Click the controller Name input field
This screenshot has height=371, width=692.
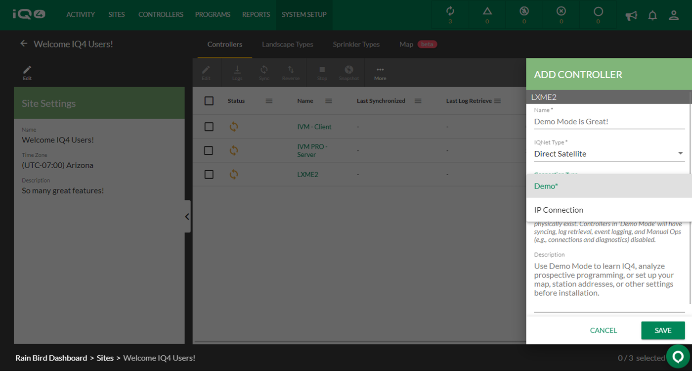609,121
